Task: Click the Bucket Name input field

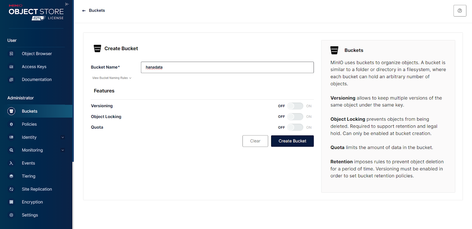Action: click(x=227, y=67)
